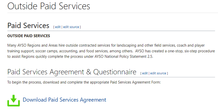Edit the Paid Services Agreement & Questionnaire section
This screenshot has height=112, width=218.
[x=145, y=73]
